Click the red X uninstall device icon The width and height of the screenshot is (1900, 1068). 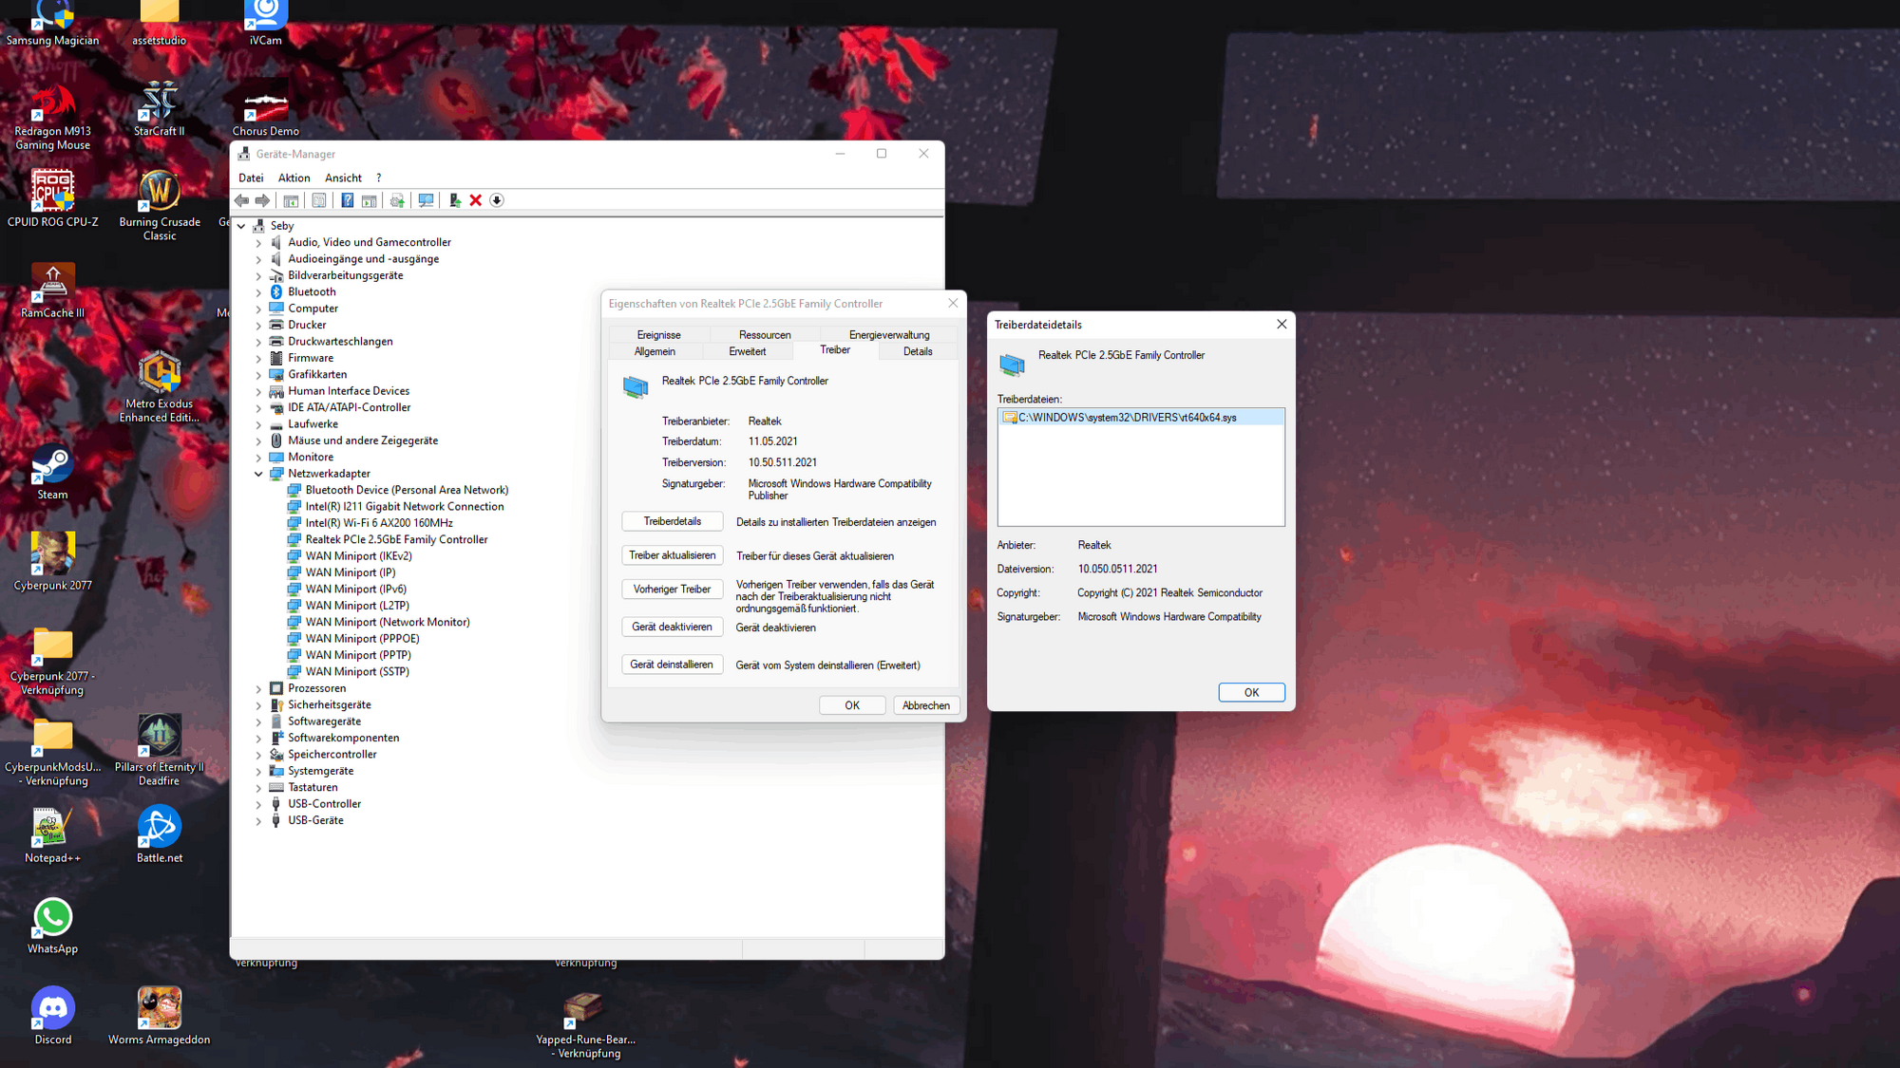(x=475, y=200)
